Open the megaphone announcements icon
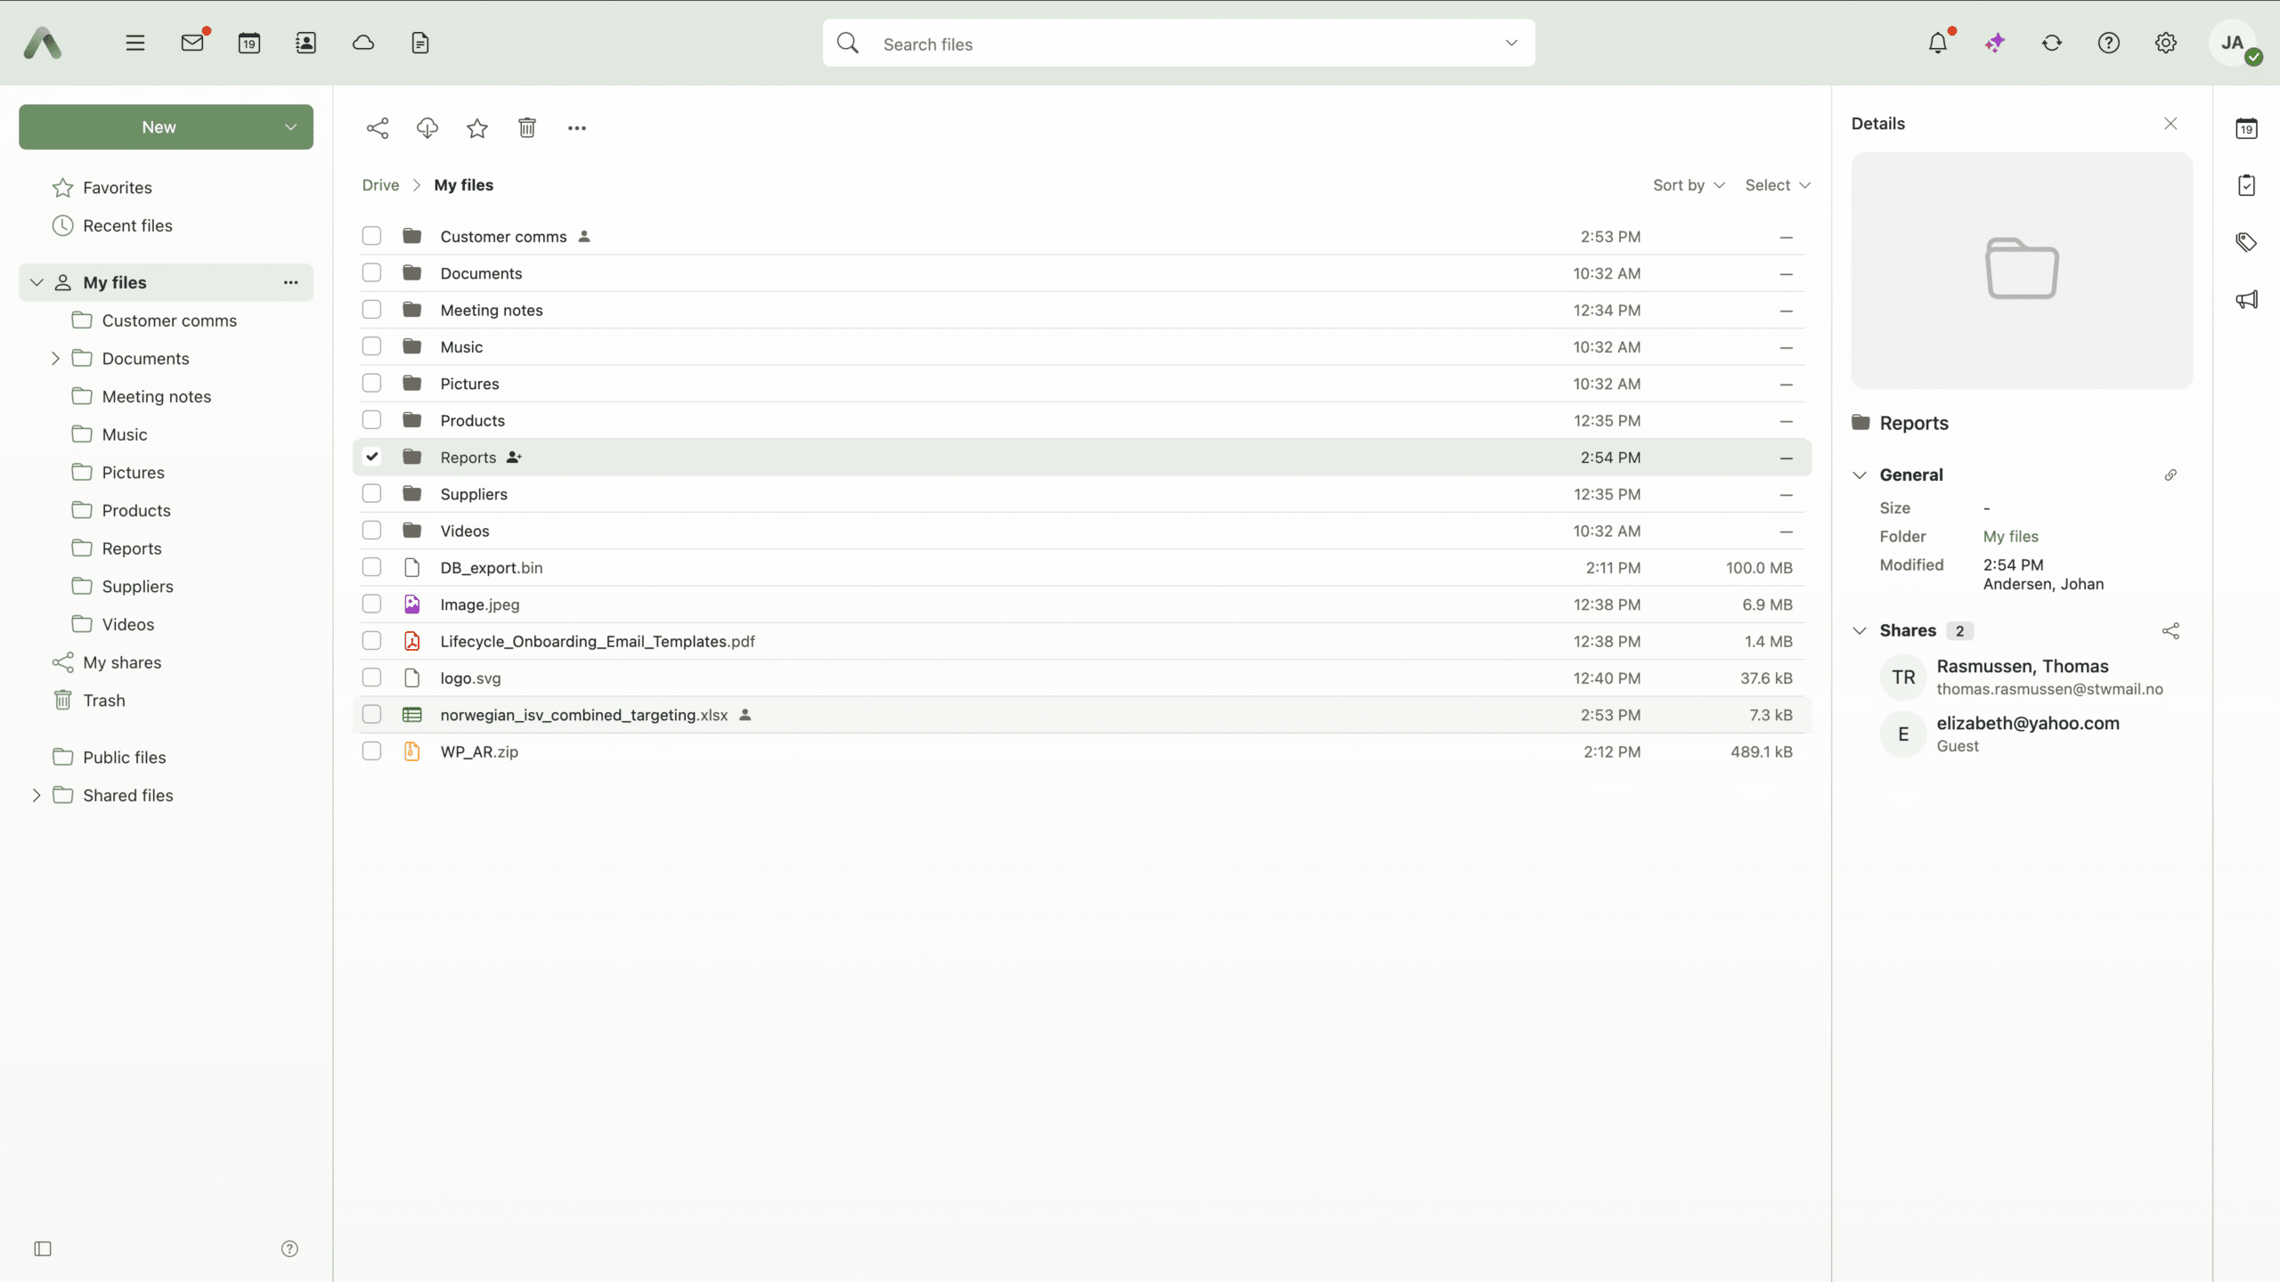 [x=2246, y=299]
